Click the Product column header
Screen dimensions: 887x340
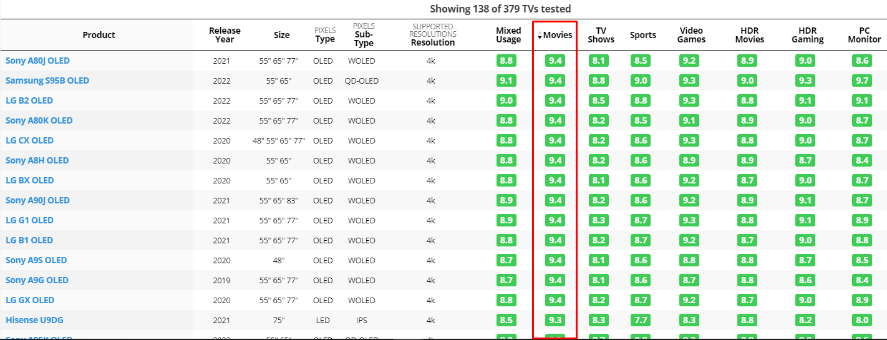click(x=99, y=35)
